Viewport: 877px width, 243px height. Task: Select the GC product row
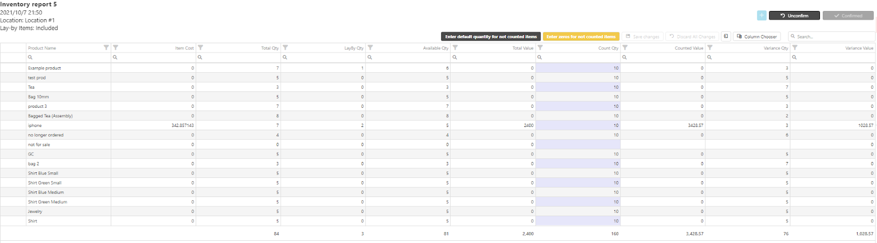coord(31,154)
